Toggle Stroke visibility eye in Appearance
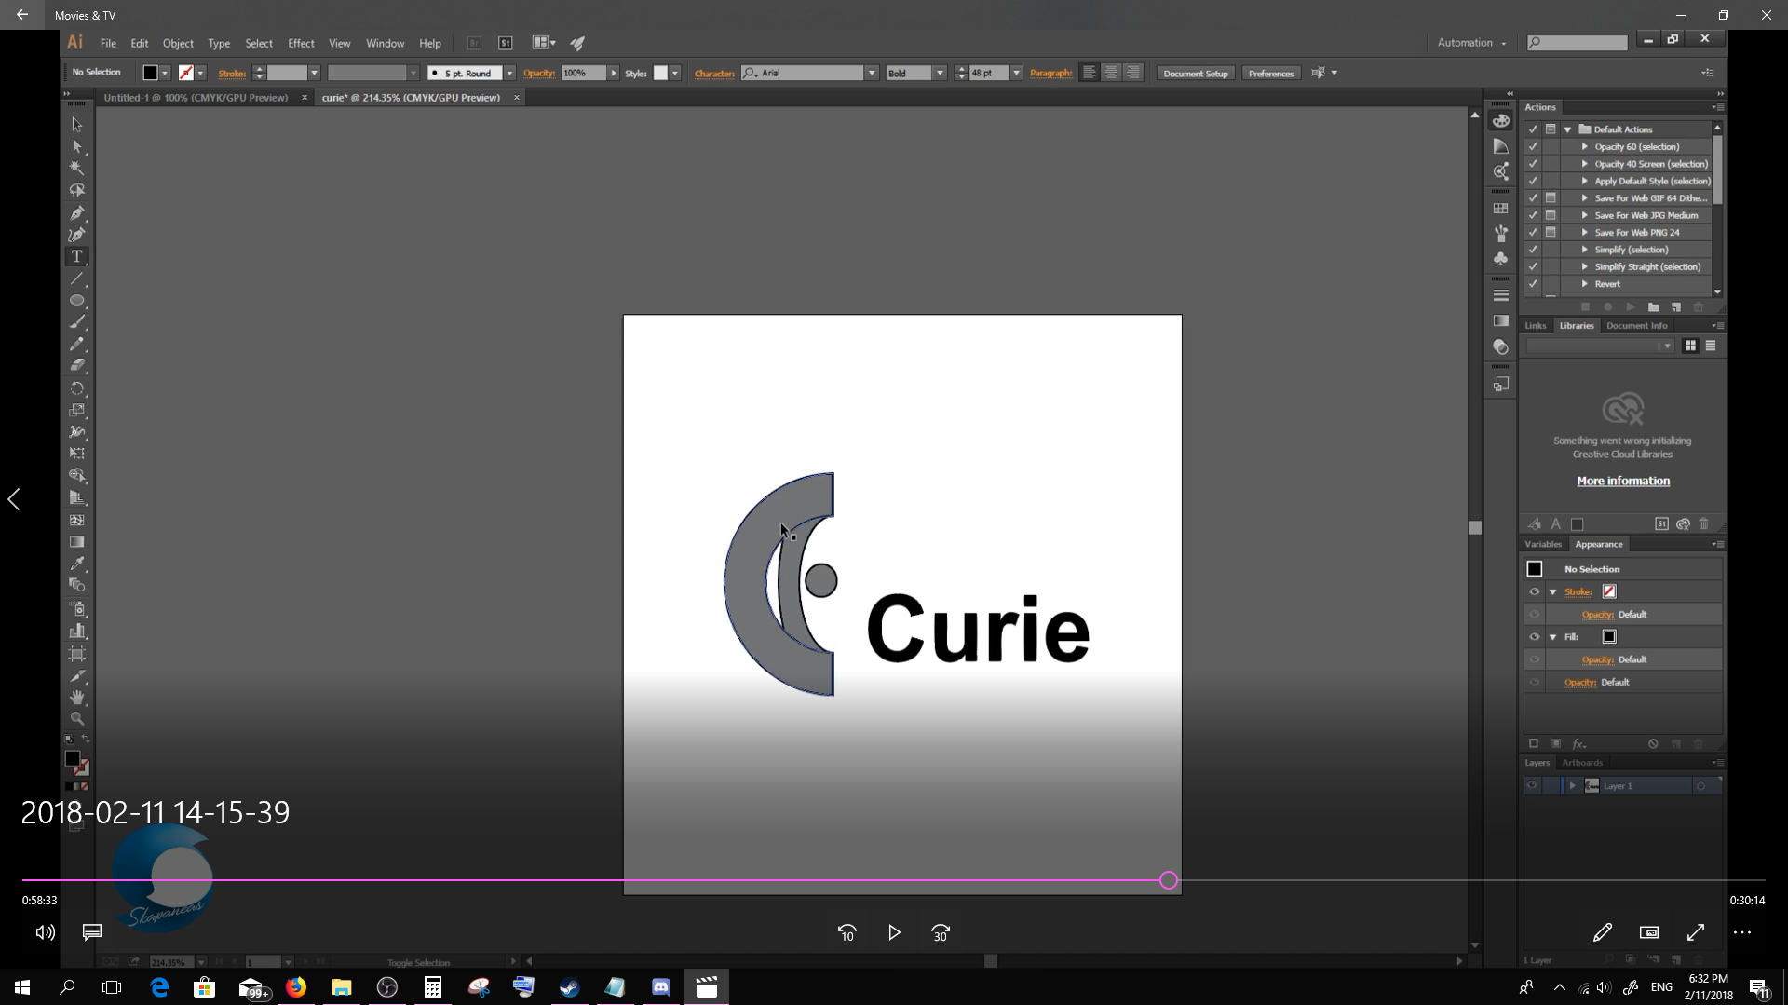The width and height of the screenshot is (1788, 1005). pyautogui.click(x=1535, y=591)
